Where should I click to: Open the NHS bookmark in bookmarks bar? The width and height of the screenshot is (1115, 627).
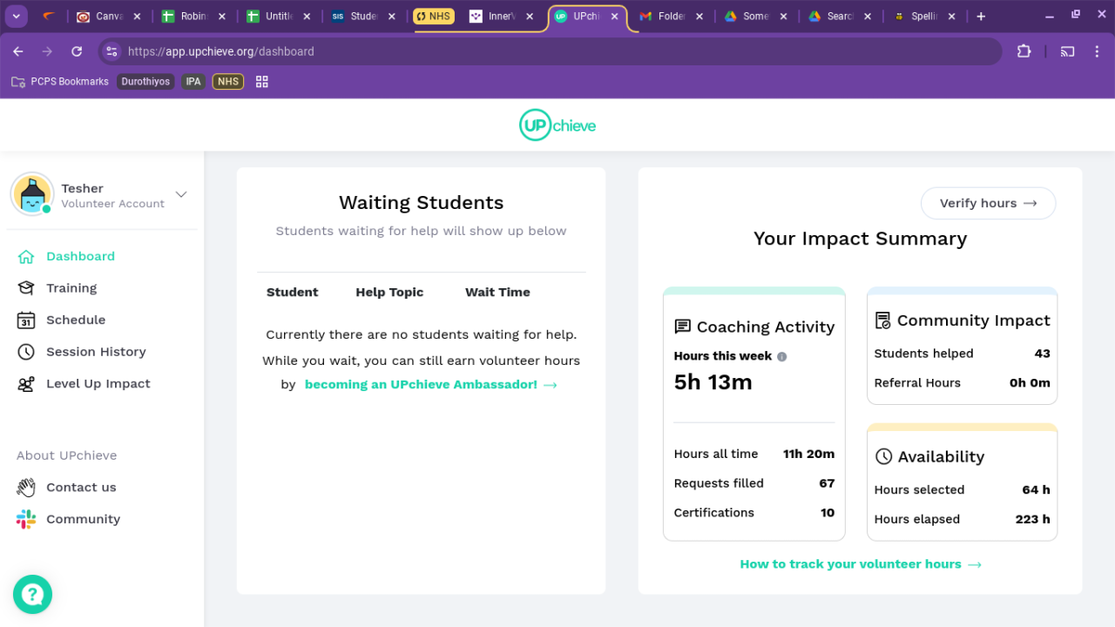click(228, 82)
